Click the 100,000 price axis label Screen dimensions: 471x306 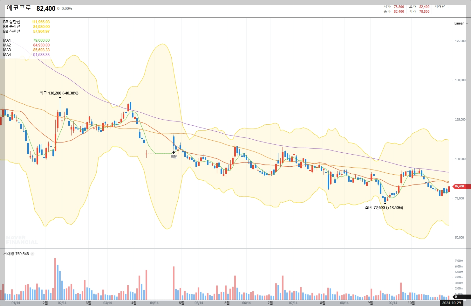460,159
